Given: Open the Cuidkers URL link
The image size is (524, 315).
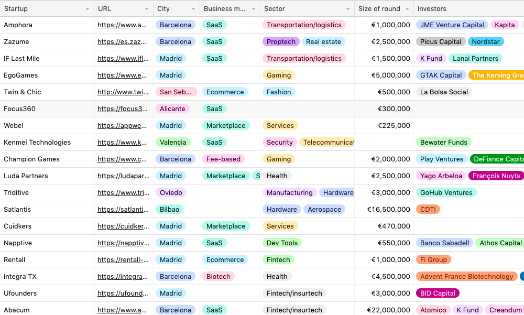Looking at the screenshot, I should pos(123,226).
